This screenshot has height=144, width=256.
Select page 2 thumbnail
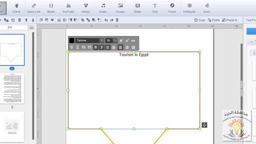[x=12, y=88]
